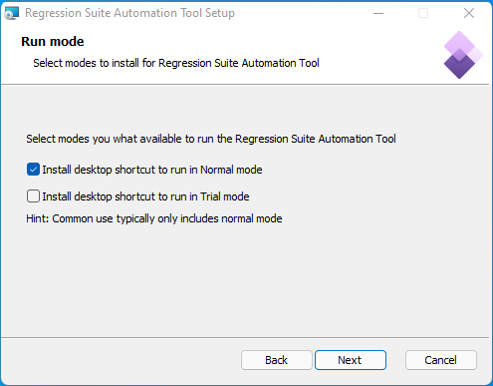Viewport: 493px width, 386px height.
Task: Click the purple Power Apps logo
Action: point(463,55)
